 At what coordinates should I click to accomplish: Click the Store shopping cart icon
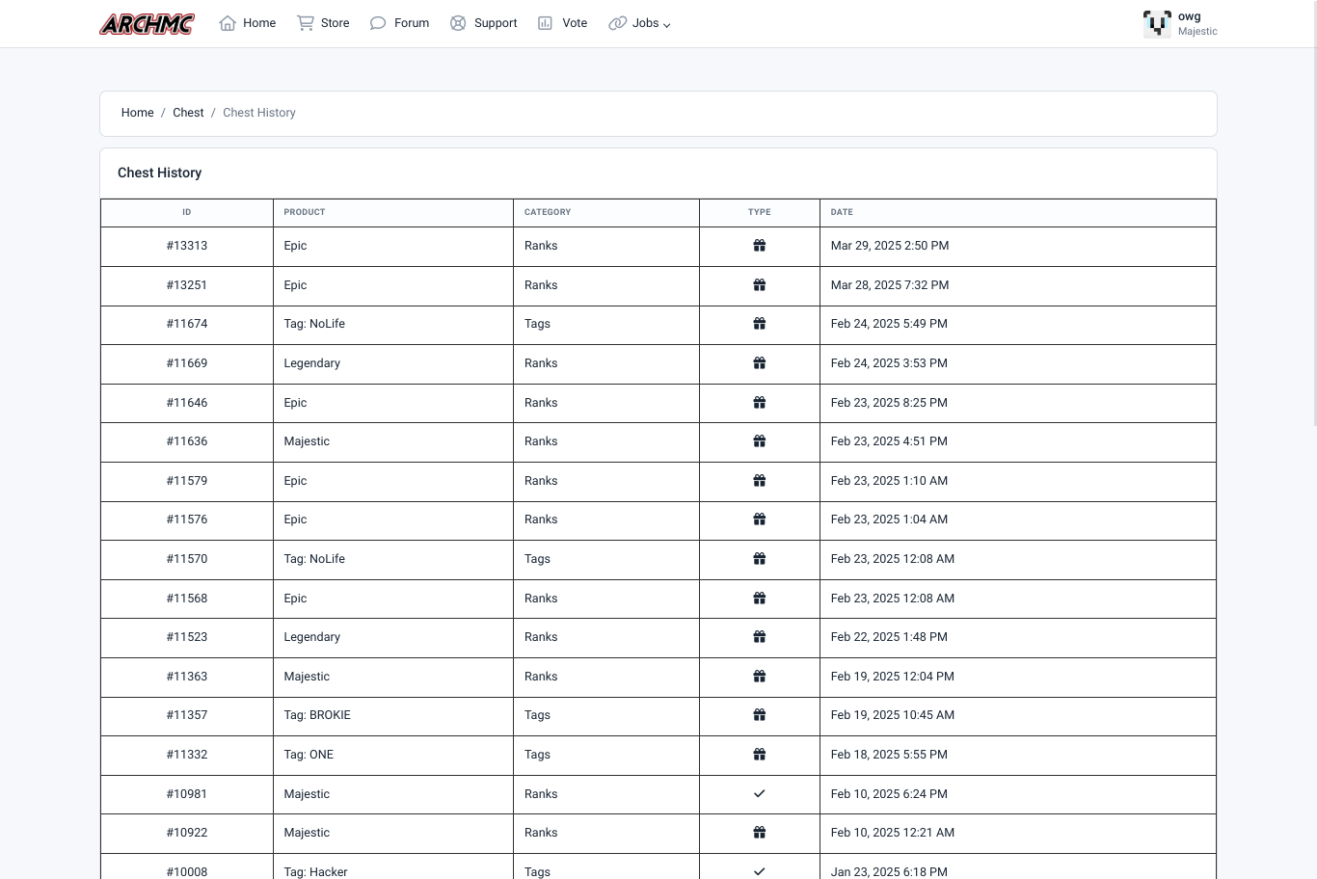306,23
